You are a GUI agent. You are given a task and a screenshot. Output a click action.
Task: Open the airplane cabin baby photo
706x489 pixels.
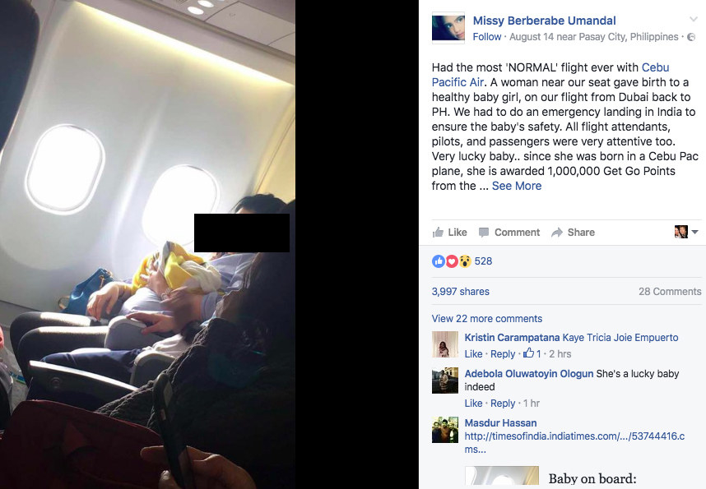[147, 244]
